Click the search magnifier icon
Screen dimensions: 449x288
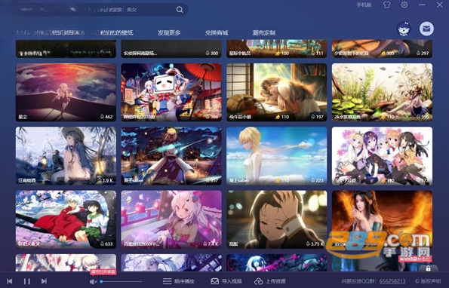[x=180, y=10]
